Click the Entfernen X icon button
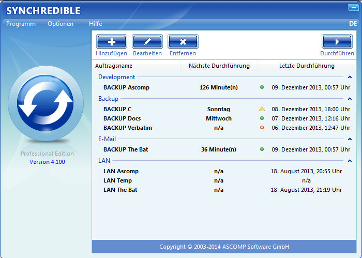This screenshot has height=258, width=362. tap(183, 41)
